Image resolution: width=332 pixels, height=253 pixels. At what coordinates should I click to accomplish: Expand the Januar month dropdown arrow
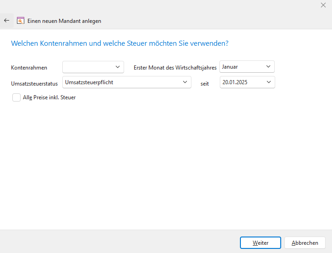tap(268, 67)
